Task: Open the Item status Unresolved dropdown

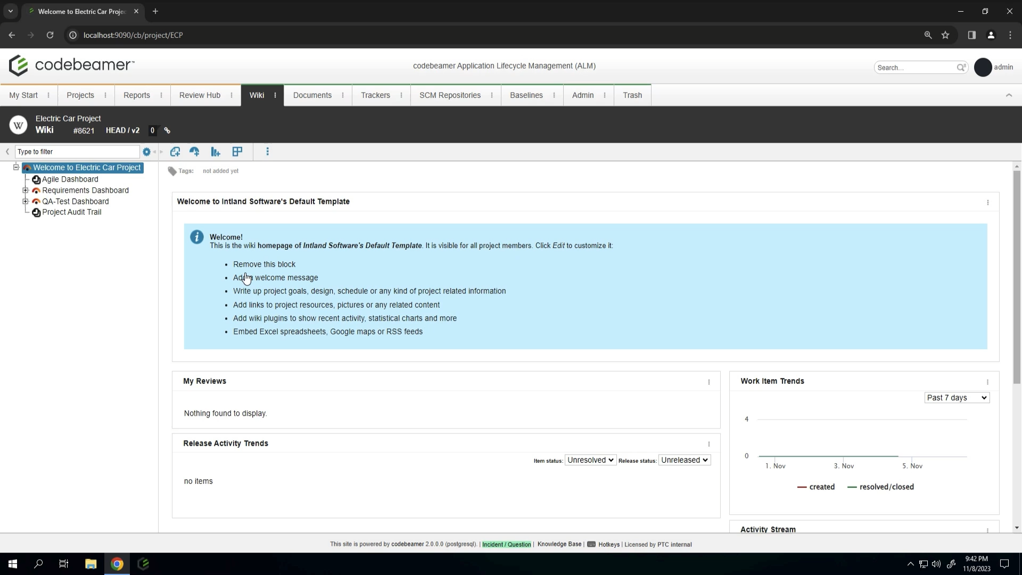Action: point(590,460)
